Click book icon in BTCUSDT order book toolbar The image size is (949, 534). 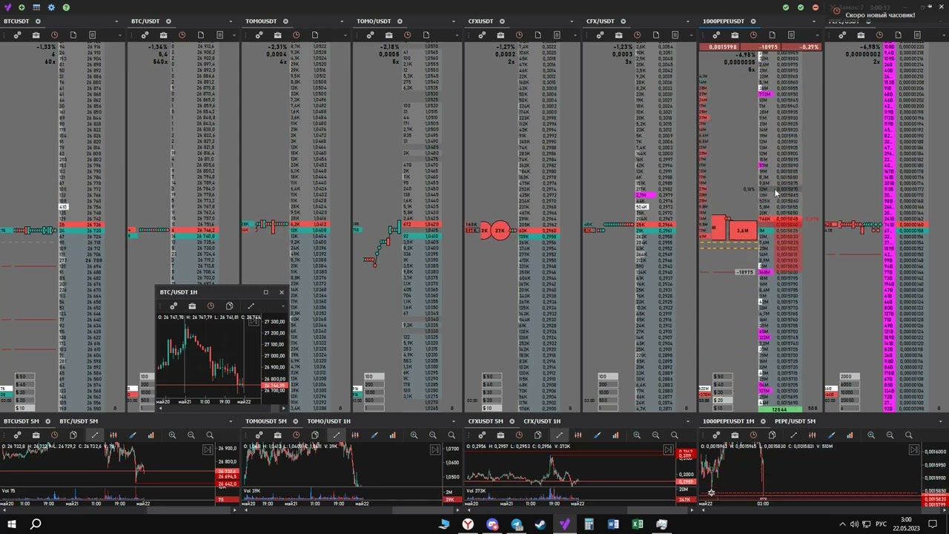(x=92, y=35)
